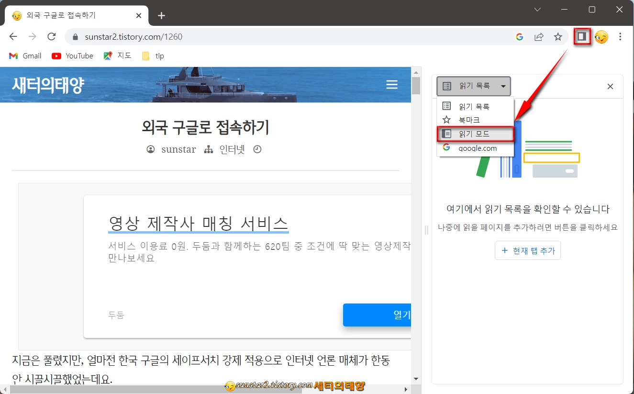The width and height of the screenshot is (634, 394).
Task: Click the smiley extension icon
Action: tap(601, 36)
